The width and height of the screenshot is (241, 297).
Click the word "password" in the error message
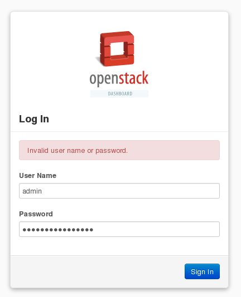(x=111, y=151)
